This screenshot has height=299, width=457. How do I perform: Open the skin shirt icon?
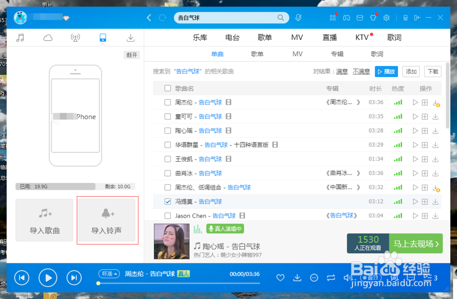[373, 18]
